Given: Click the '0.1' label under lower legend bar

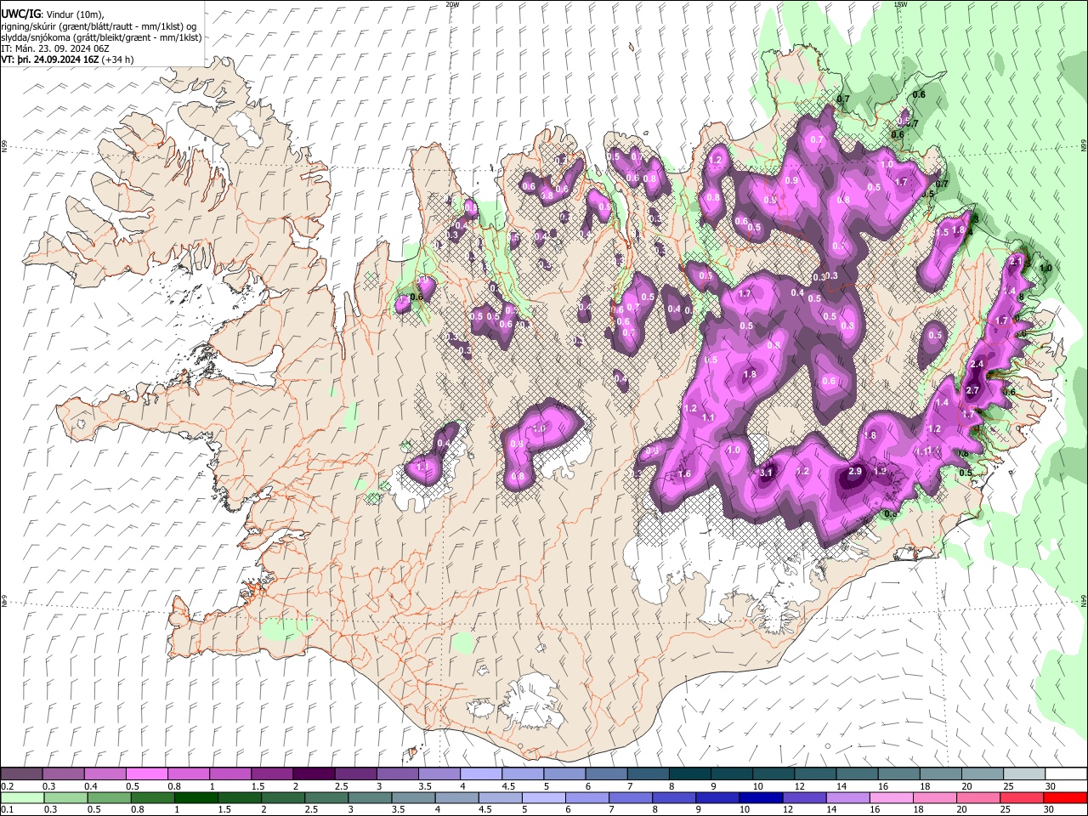Looking at the screenshot, I should [8, 809].
